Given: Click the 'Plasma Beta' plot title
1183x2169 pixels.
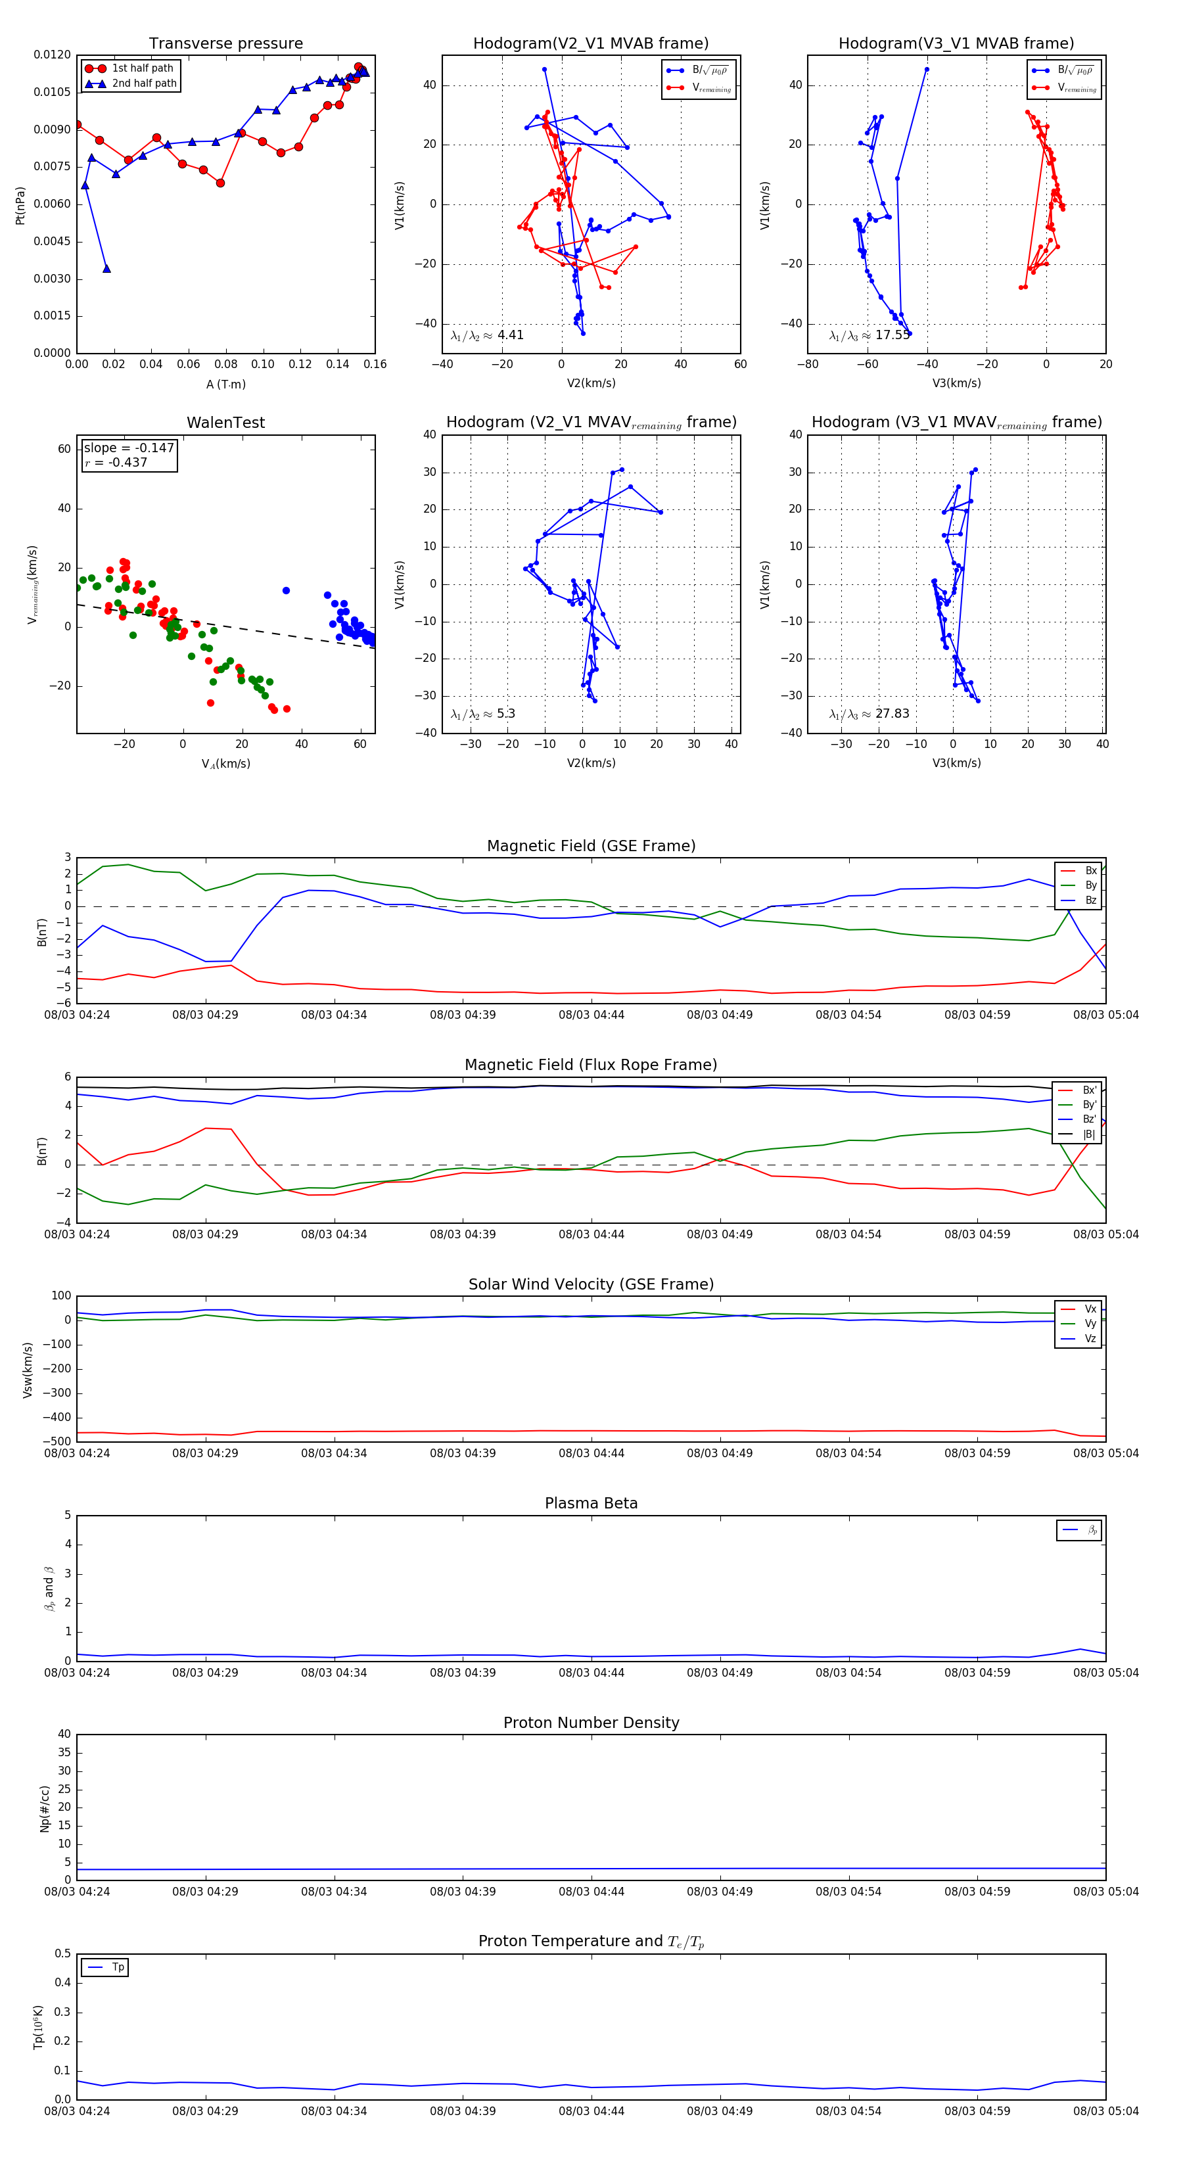Looking at the screenshot, I should [591, 1503].
